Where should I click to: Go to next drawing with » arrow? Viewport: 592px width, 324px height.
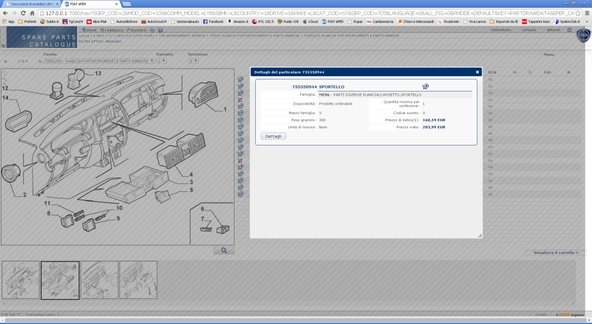tap(40, 61)
